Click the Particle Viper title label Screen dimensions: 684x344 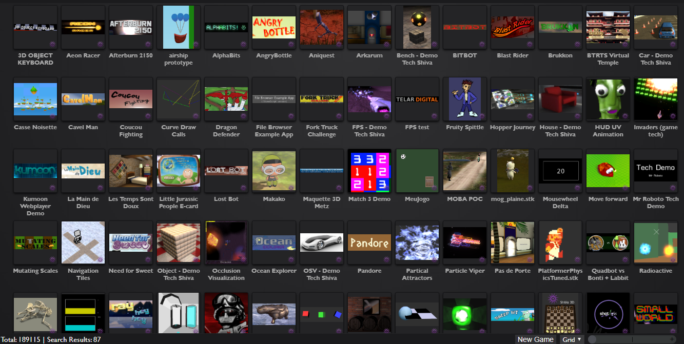coord(464,271)
